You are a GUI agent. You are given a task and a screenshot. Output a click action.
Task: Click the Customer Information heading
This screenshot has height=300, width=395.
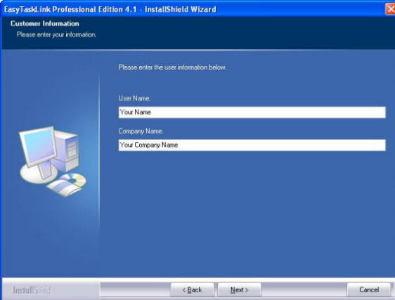pos(45,23)
